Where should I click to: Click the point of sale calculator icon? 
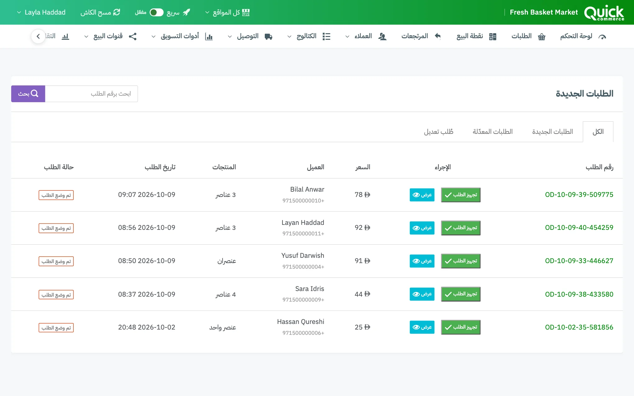click(x=493, y=37)
